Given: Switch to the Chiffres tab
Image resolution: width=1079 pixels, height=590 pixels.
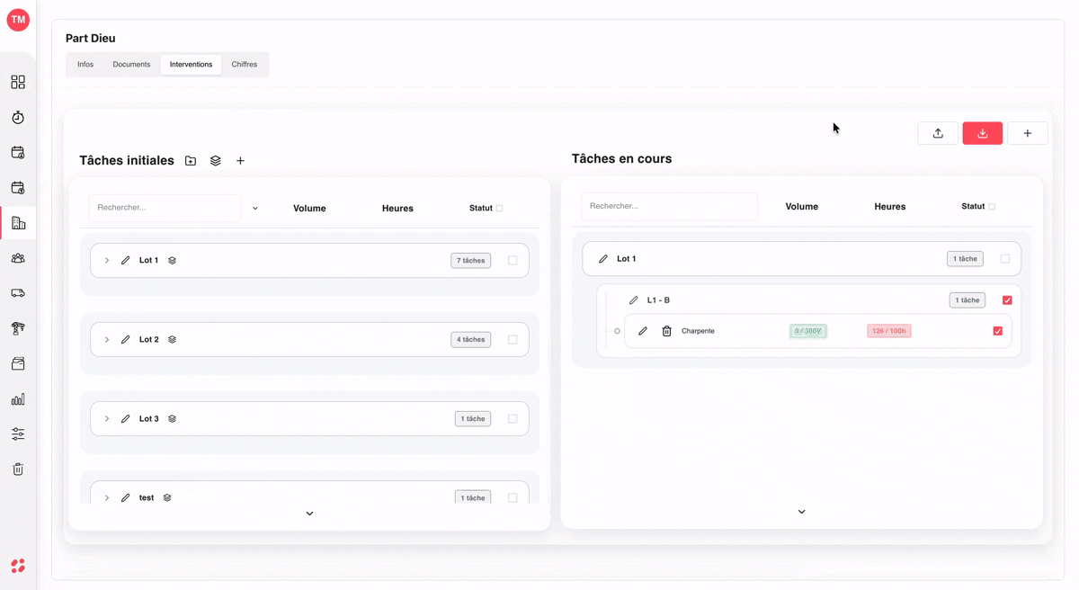Looking at the screenshot, I should tap(245, 65).
